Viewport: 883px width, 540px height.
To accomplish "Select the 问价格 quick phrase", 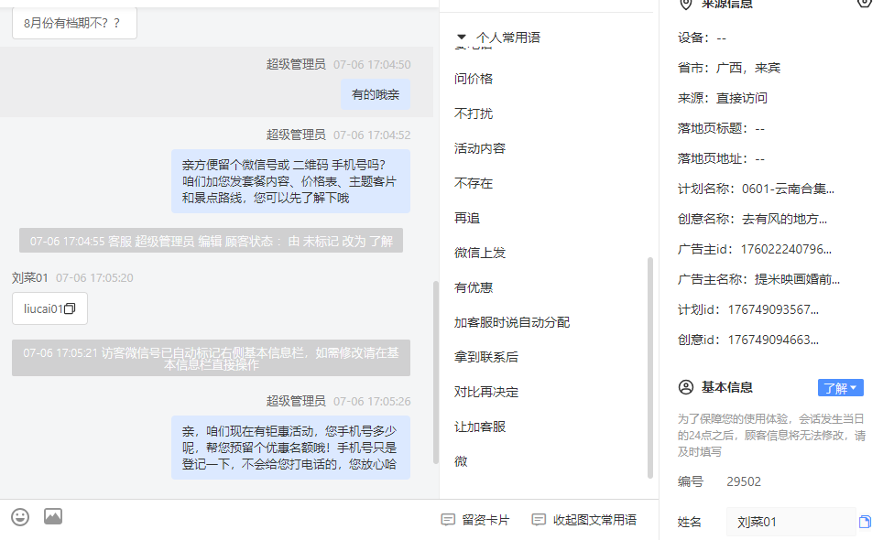I will click(474, 79).
